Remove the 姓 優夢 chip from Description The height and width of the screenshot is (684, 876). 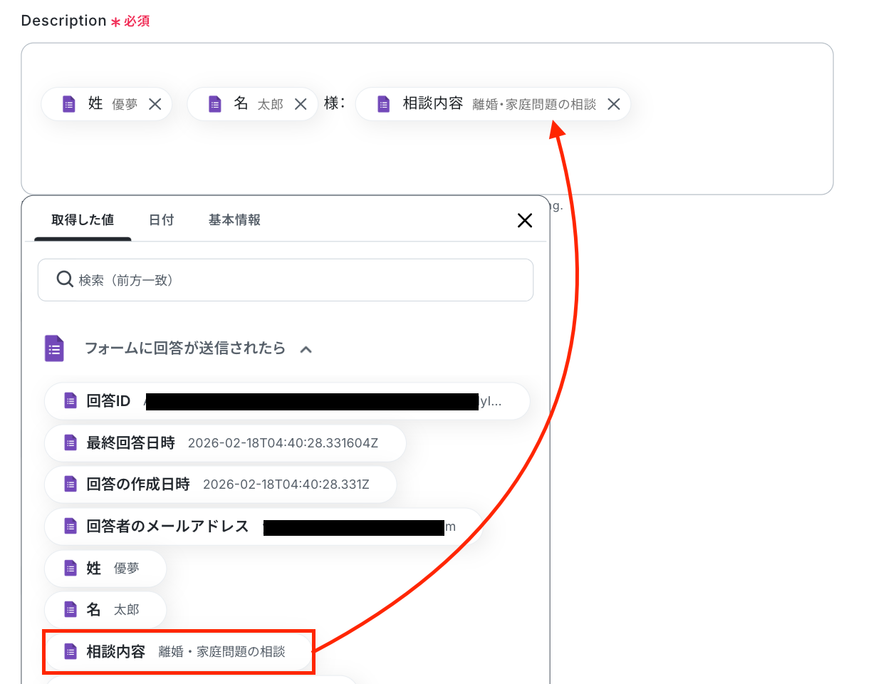coord(155,104)
